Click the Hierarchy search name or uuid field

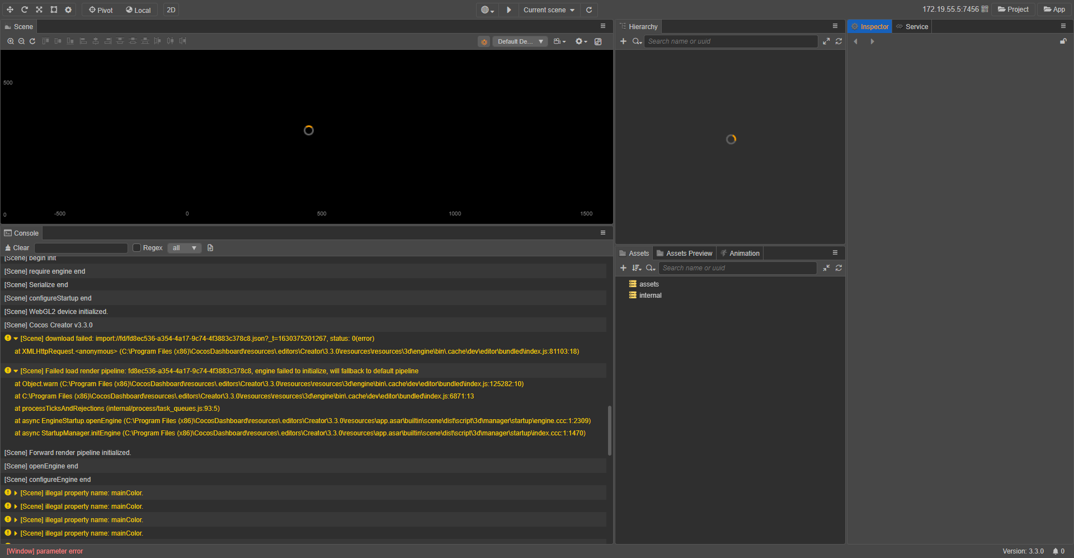[731, 41]
